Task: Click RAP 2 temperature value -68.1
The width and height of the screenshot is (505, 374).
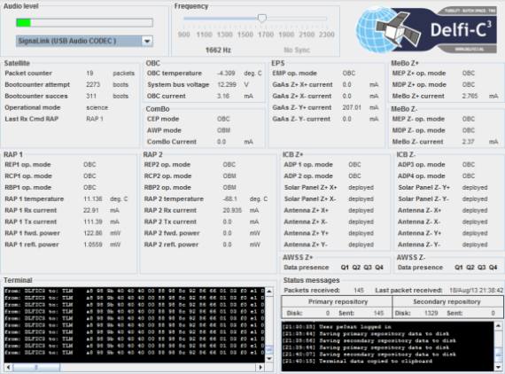Action: click(x=230, y=199)
